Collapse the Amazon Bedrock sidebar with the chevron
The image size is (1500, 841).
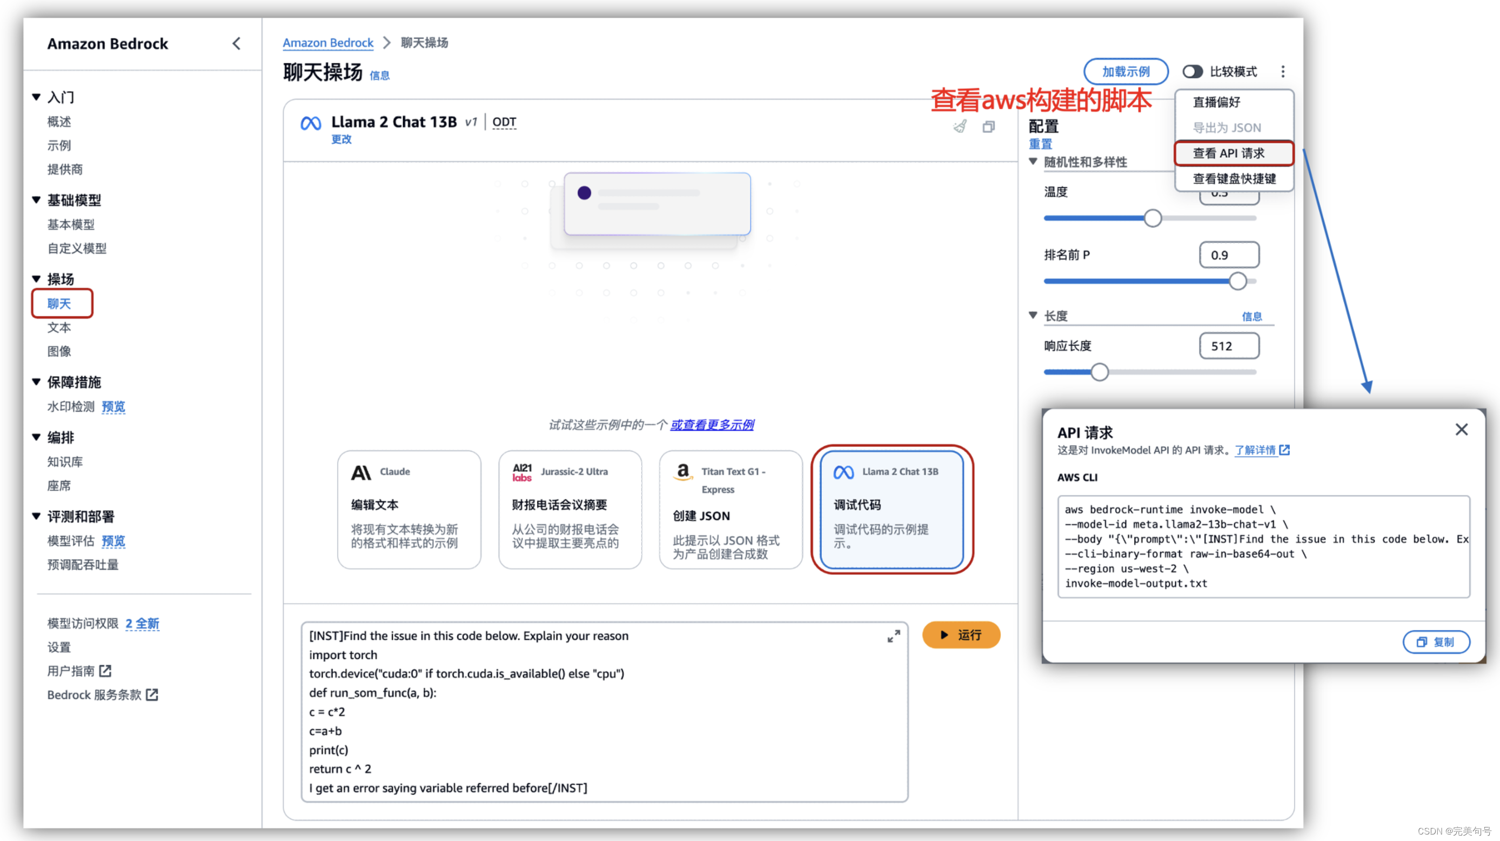(237, 44)
